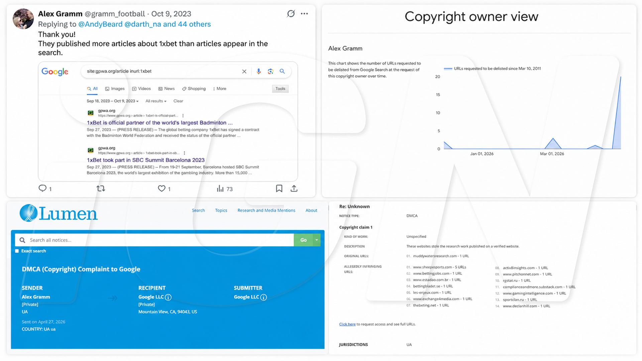Select text 'Sent on April 27, 2026'
The height and width of the screenshot is (361, 642).
43,322
